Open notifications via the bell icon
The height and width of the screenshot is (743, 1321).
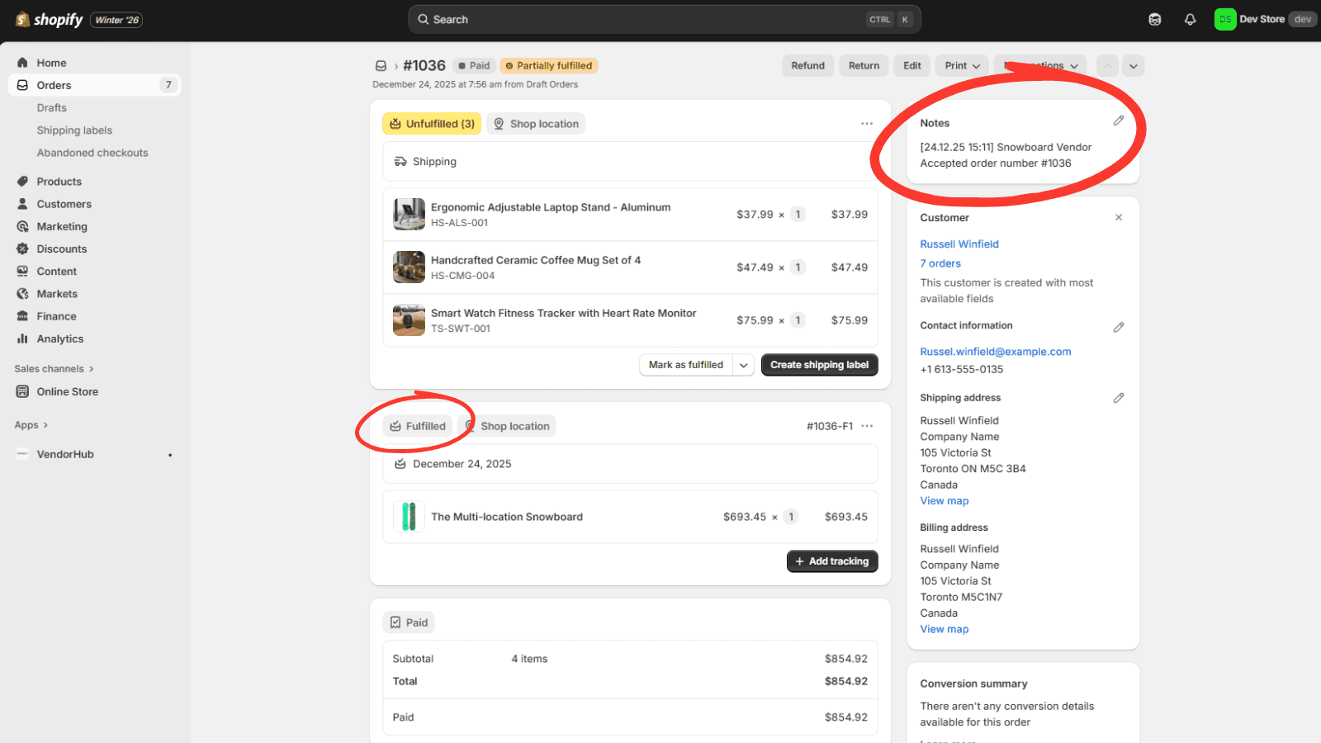click(1190, 19)
